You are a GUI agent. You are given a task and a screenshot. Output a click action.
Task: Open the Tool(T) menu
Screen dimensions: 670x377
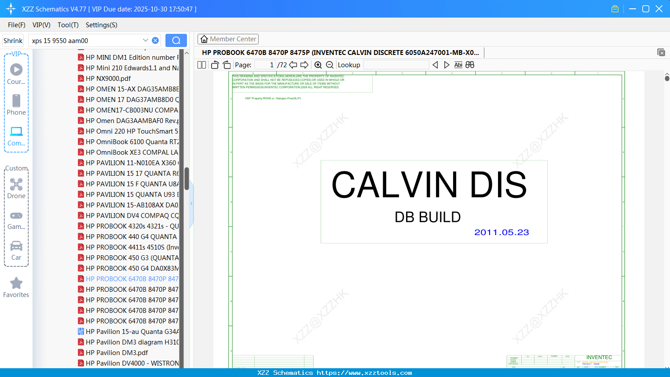point(68,25)
